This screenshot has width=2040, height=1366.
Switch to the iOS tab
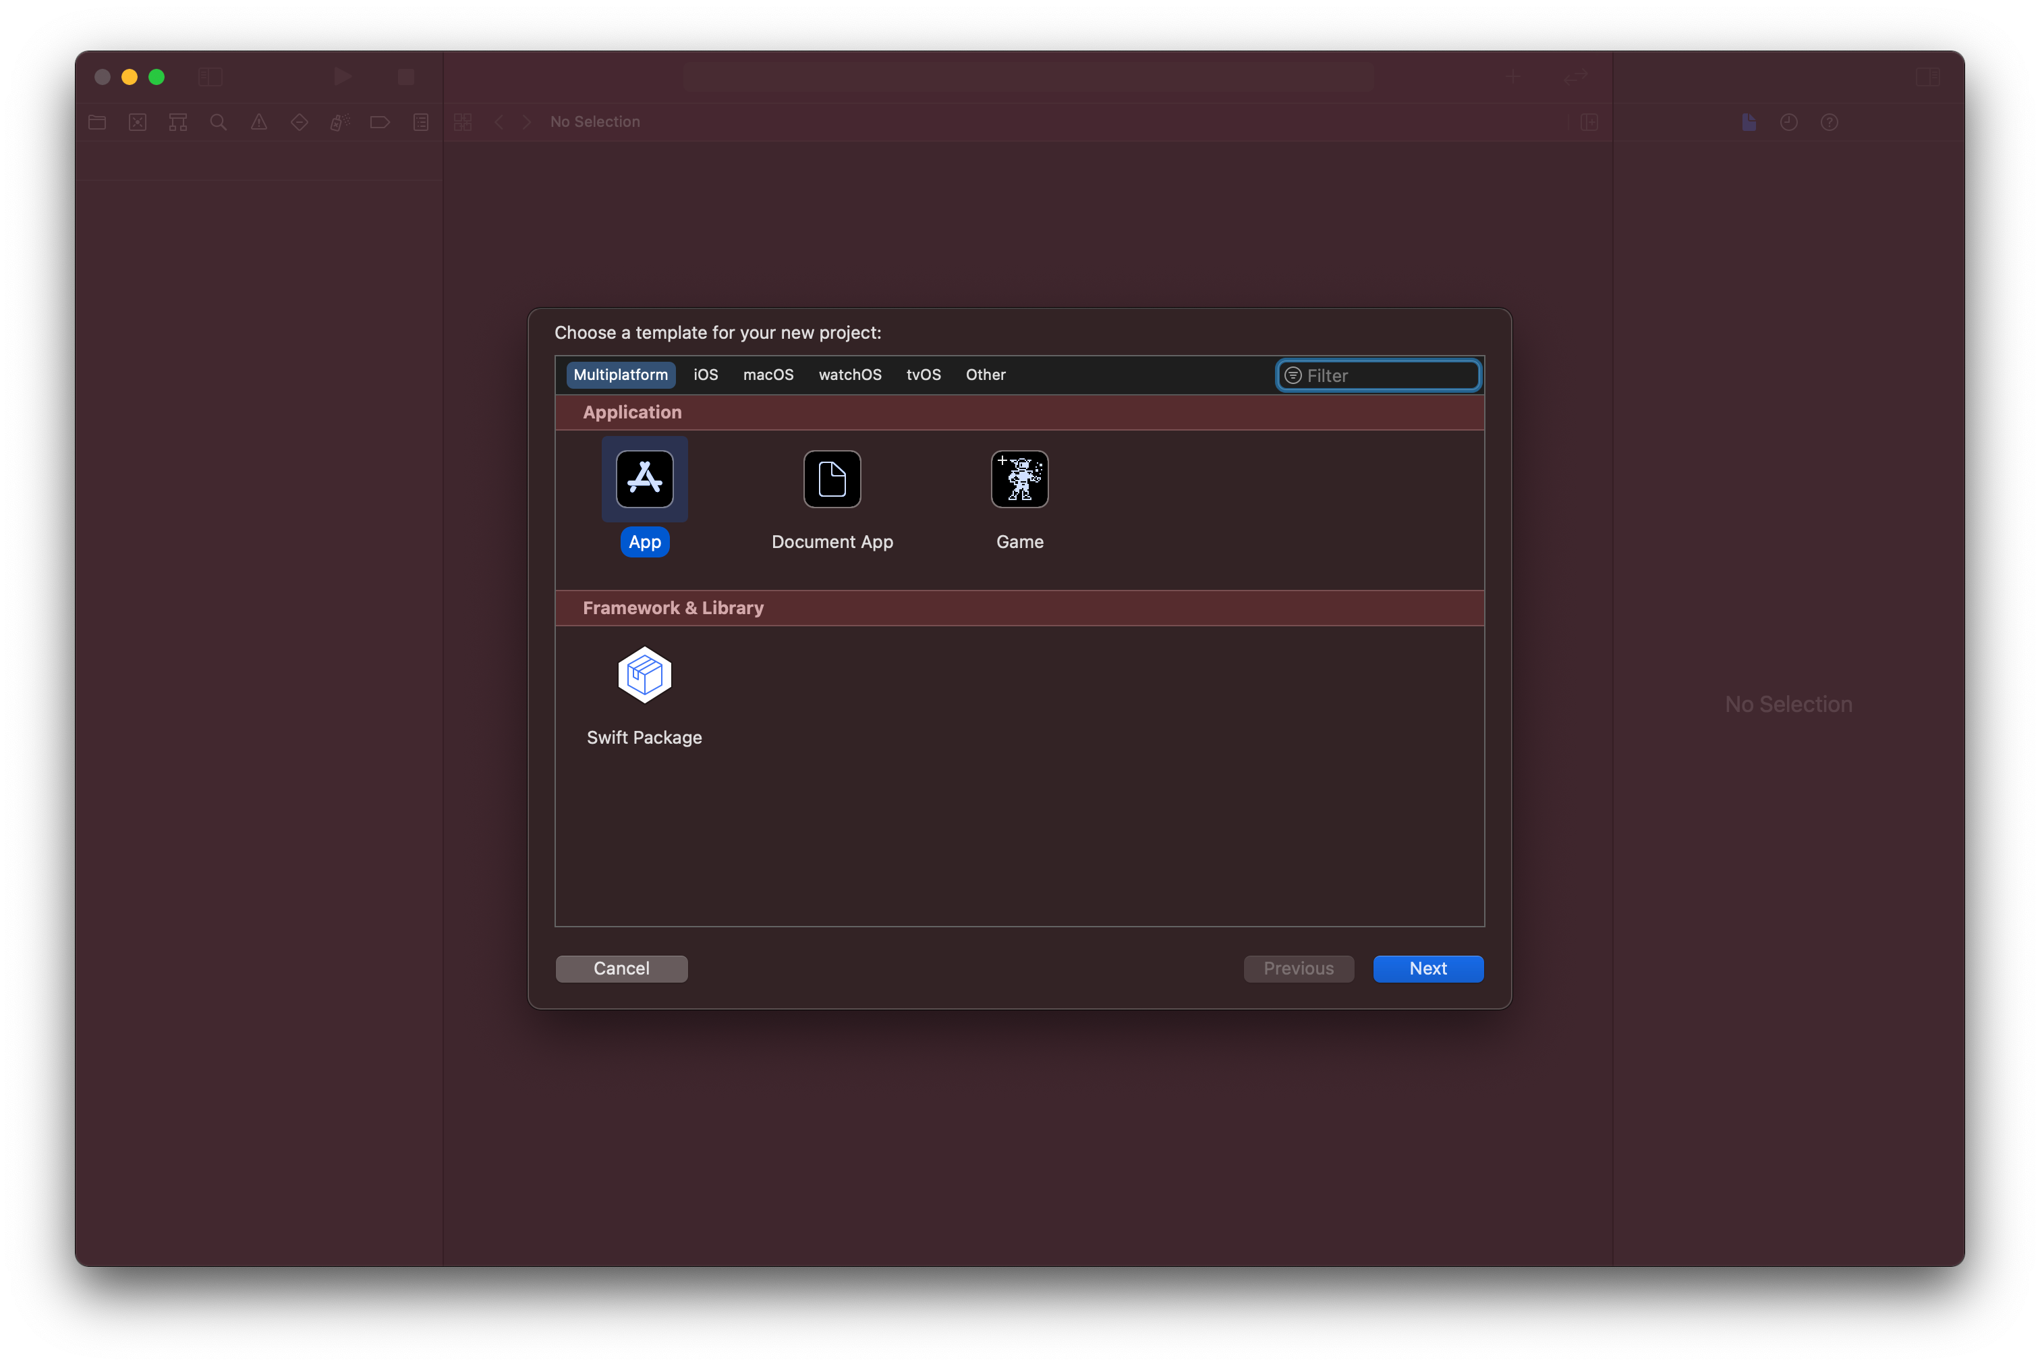pyautogui.click(x=705, y=375)
